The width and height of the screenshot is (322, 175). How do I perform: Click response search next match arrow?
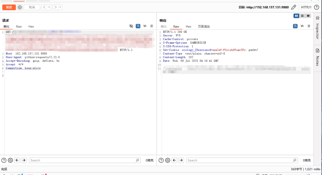pyautogui.click(x=181, y=160)
